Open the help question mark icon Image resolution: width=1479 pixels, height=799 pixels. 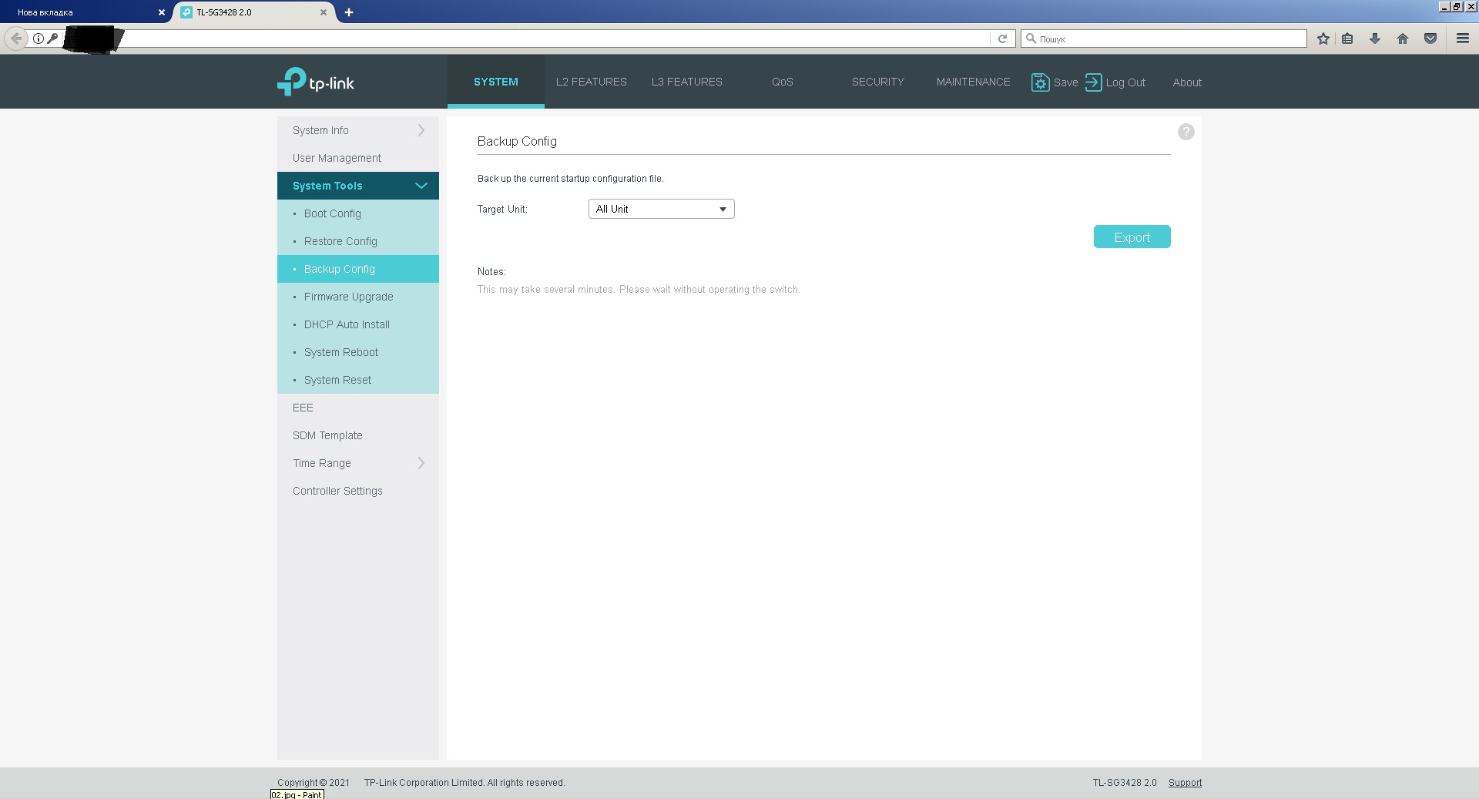tap(1186, 132)
